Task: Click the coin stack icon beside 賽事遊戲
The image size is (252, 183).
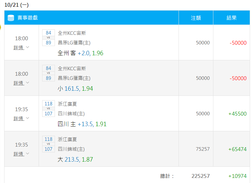Action: point(11,18)
